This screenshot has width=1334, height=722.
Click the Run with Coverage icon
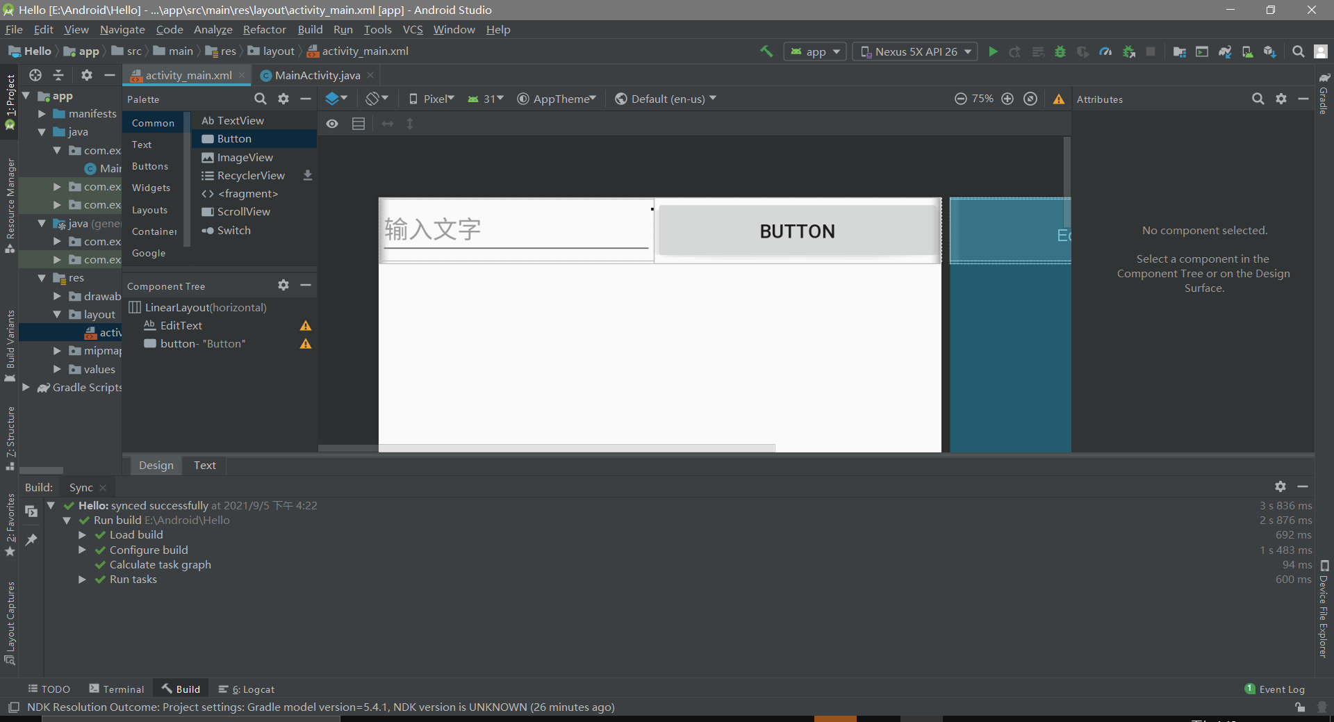pyautogui.click(x=1082, y=51)
